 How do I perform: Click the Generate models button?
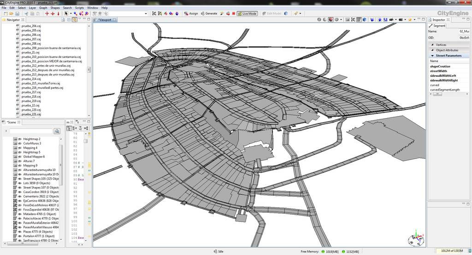[209, 14]
